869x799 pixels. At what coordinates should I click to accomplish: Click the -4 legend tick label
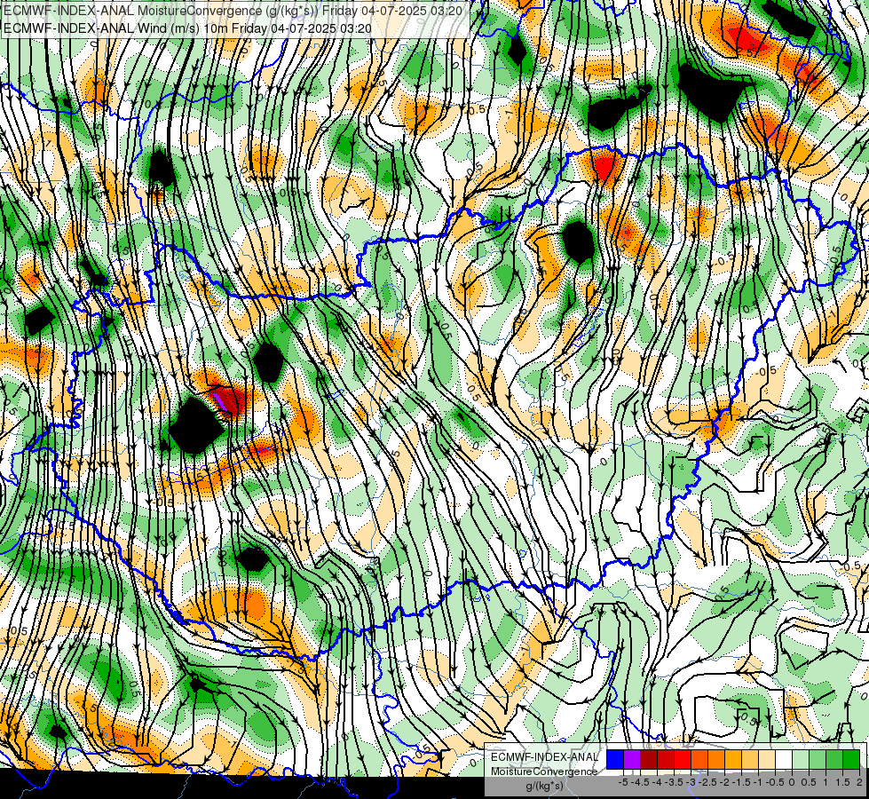[x=657, y=782]
